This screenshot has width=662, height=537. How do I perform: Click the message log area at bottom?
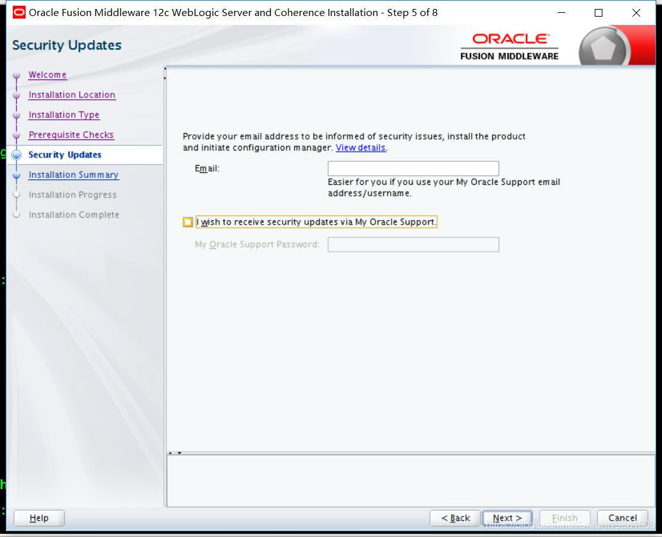click(411, 481)
